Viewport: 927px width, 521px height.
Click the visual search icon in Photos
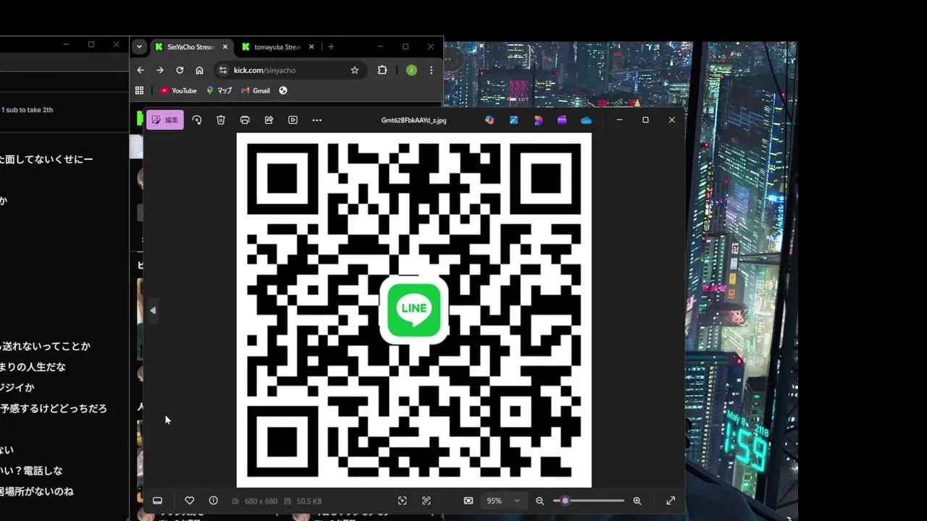pos(402,501)
